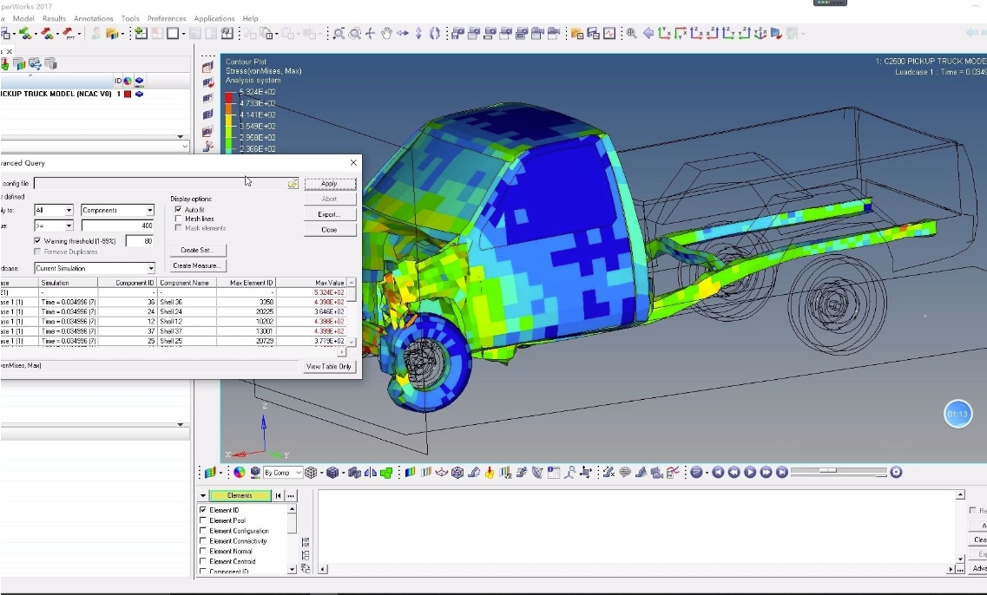
Task: Open the dropdown arrow beside the window layout icon
Action: tap(182, 34)
